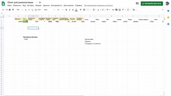
Task: Open the fill color picker
Action: [81, 10]
